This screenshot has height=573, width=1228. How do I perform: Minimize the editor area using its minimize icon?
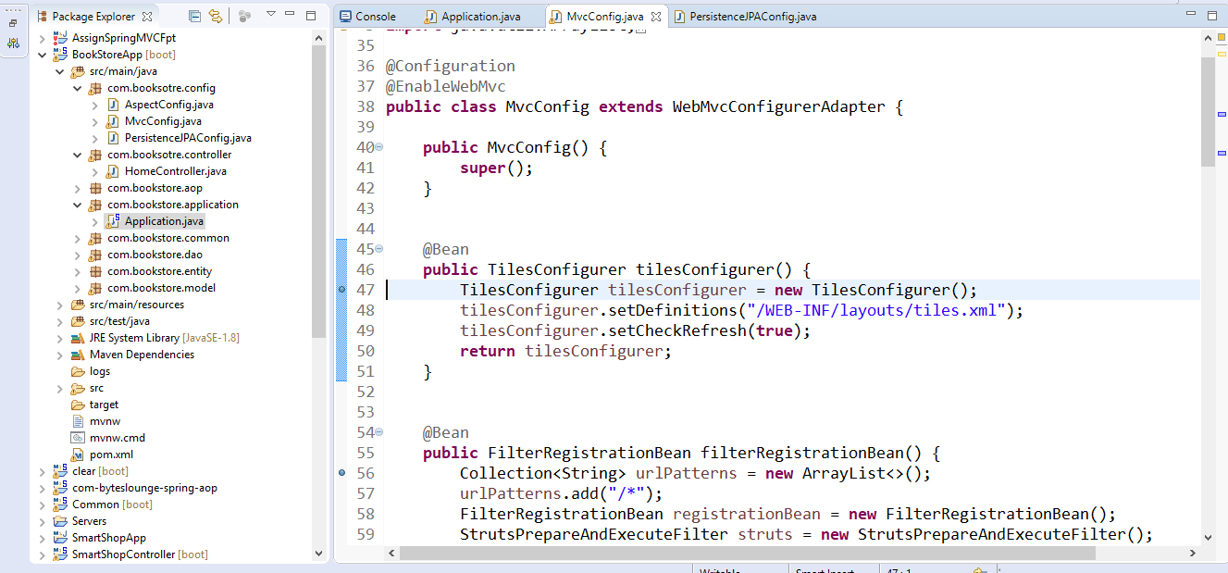[1192, 16]
